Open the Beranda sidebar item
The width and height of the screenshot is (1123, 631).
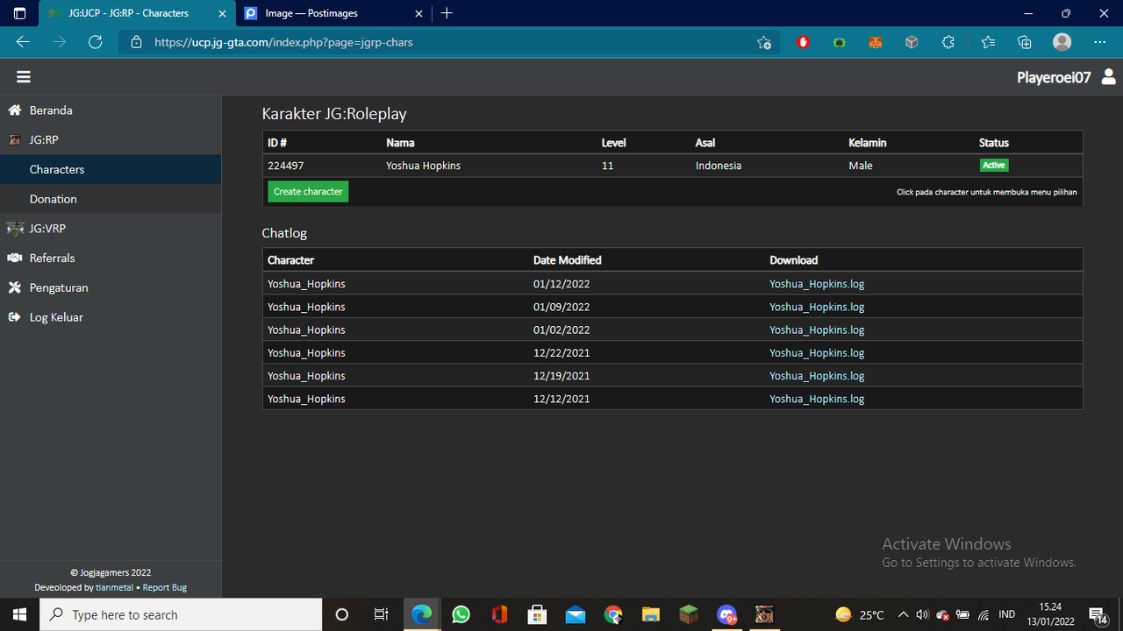tap(111, 110)
